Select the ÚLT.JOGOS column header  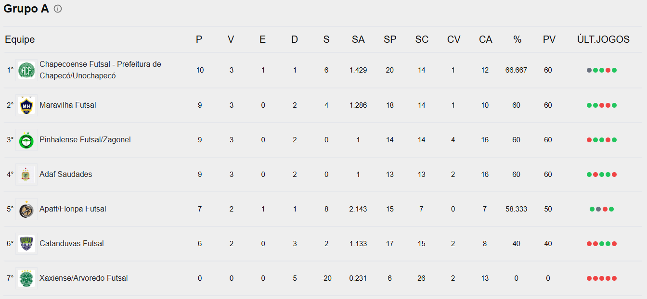pos(603,39)
